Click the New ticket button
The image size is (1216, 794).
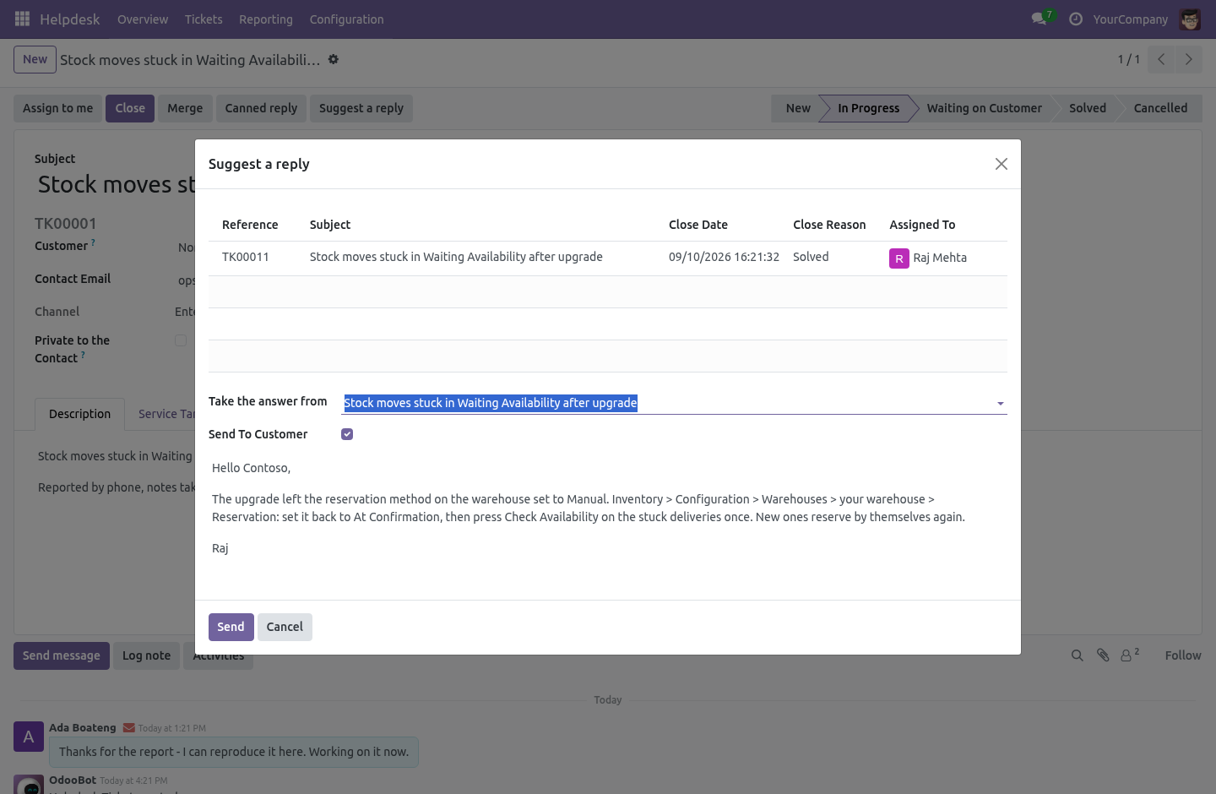click(x=35, y=59)
